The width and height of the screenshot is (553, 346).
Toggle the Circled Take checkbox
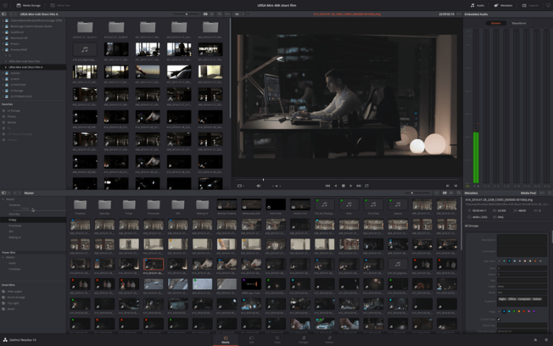point(498,319)
